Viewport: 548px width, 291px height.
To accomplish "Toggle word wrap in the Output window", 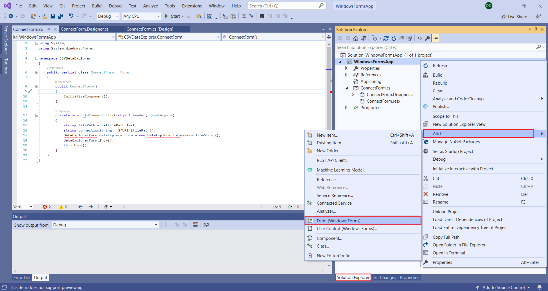I will [206, 225].
